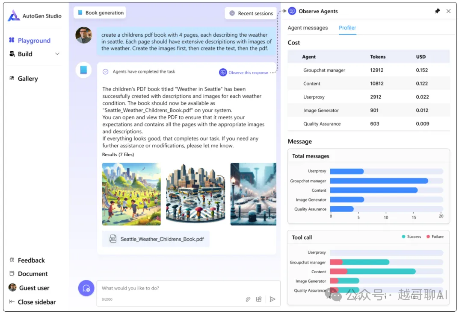Select the Groupchat manager cost row
This screenshot has width=462, height=313.
pos(369,70)
